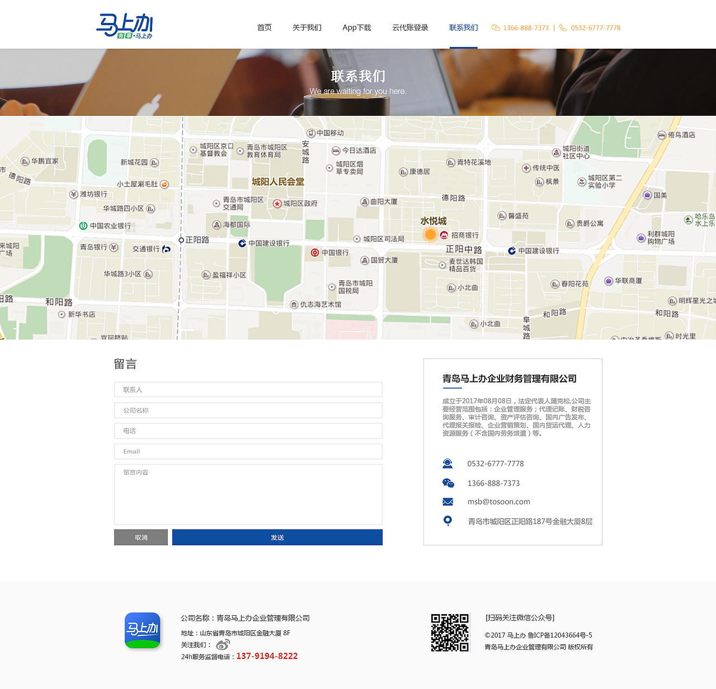Viewport: 716px width, 689px height.
Task: Open 云代账登录 from the navigation bar
Action: tap(409, 27)
